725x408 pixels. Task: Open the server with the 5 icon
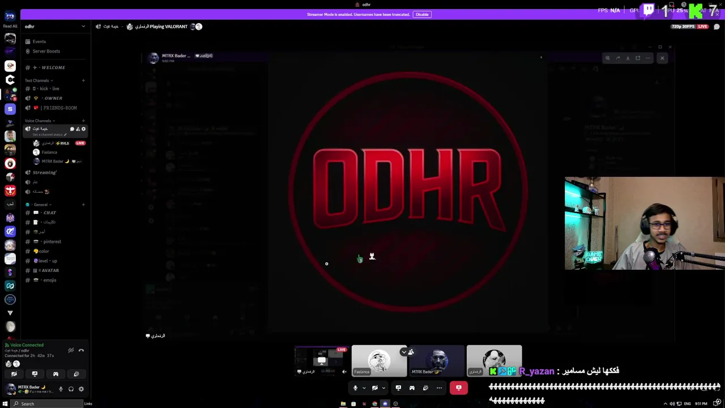point(10,109)
